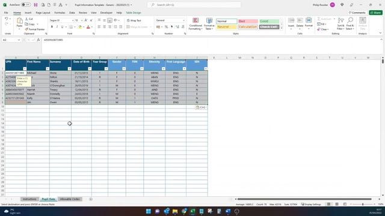The width and height of the screenshot is (385, 216).
Task: Apply the Bad cell style
Action: pos(248,22)
